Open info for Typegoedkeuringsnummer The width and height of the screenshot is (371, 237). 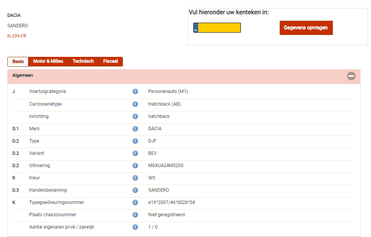coord(135,202)
